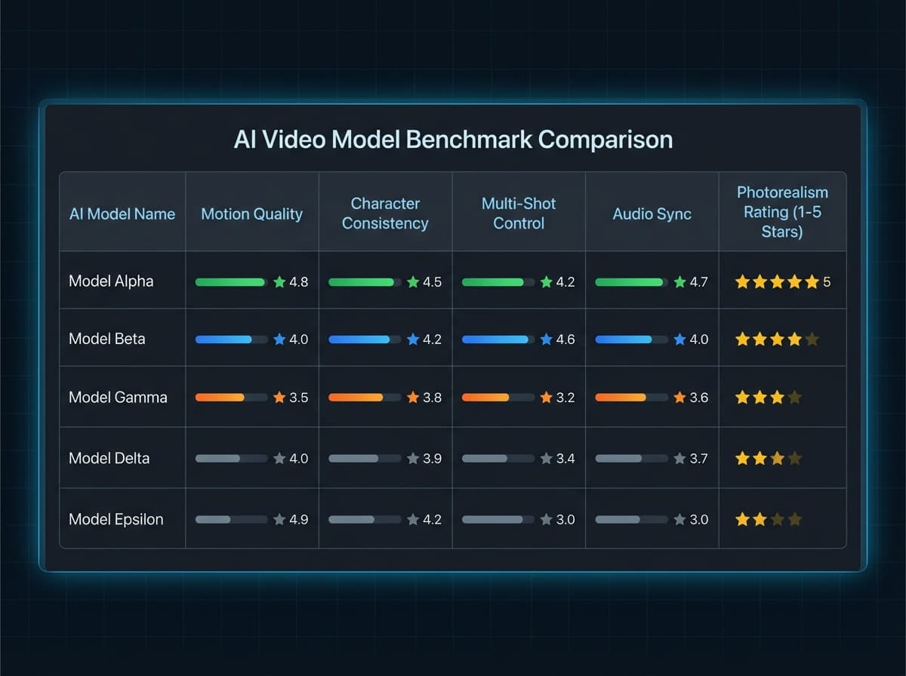Viewport: 906px width, 676px height.
Task: Click the star next to Delta's Character Consistency 3.9
Action: pos(411,458)
